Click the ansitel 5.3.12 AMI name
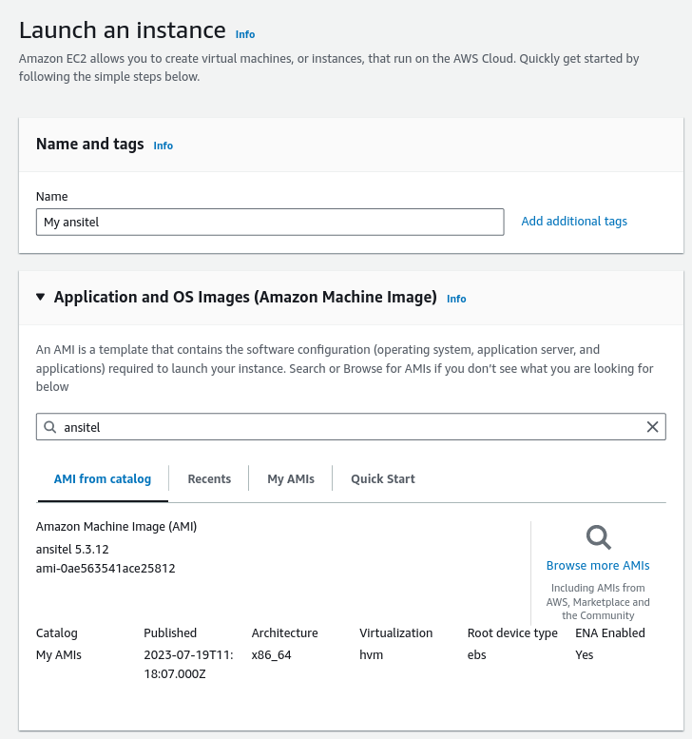Viewport: 692px width, 739px height. (x=72, y=549)
